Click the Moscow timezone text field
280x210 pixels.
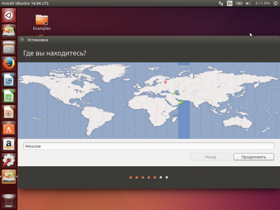point(149,146)
